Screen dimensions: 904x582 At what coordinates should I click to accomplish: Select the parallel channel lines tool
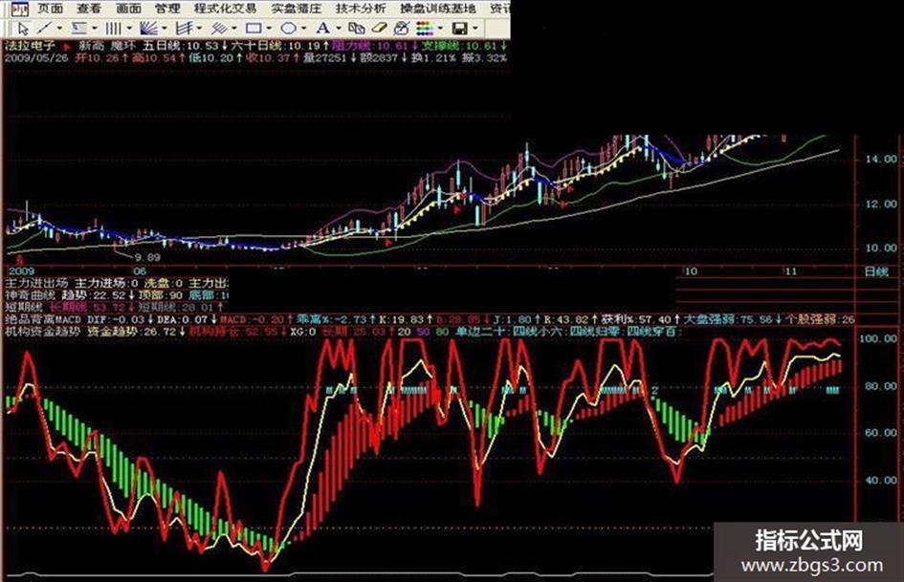pyautogui.click(x=218, y=28)
